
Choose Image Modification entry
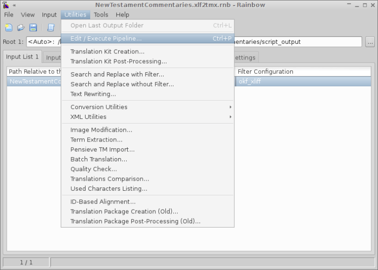click(x=147, y=130)
